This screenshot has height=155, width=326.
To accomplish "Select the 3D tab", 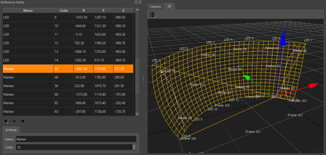I will [169, 6].
